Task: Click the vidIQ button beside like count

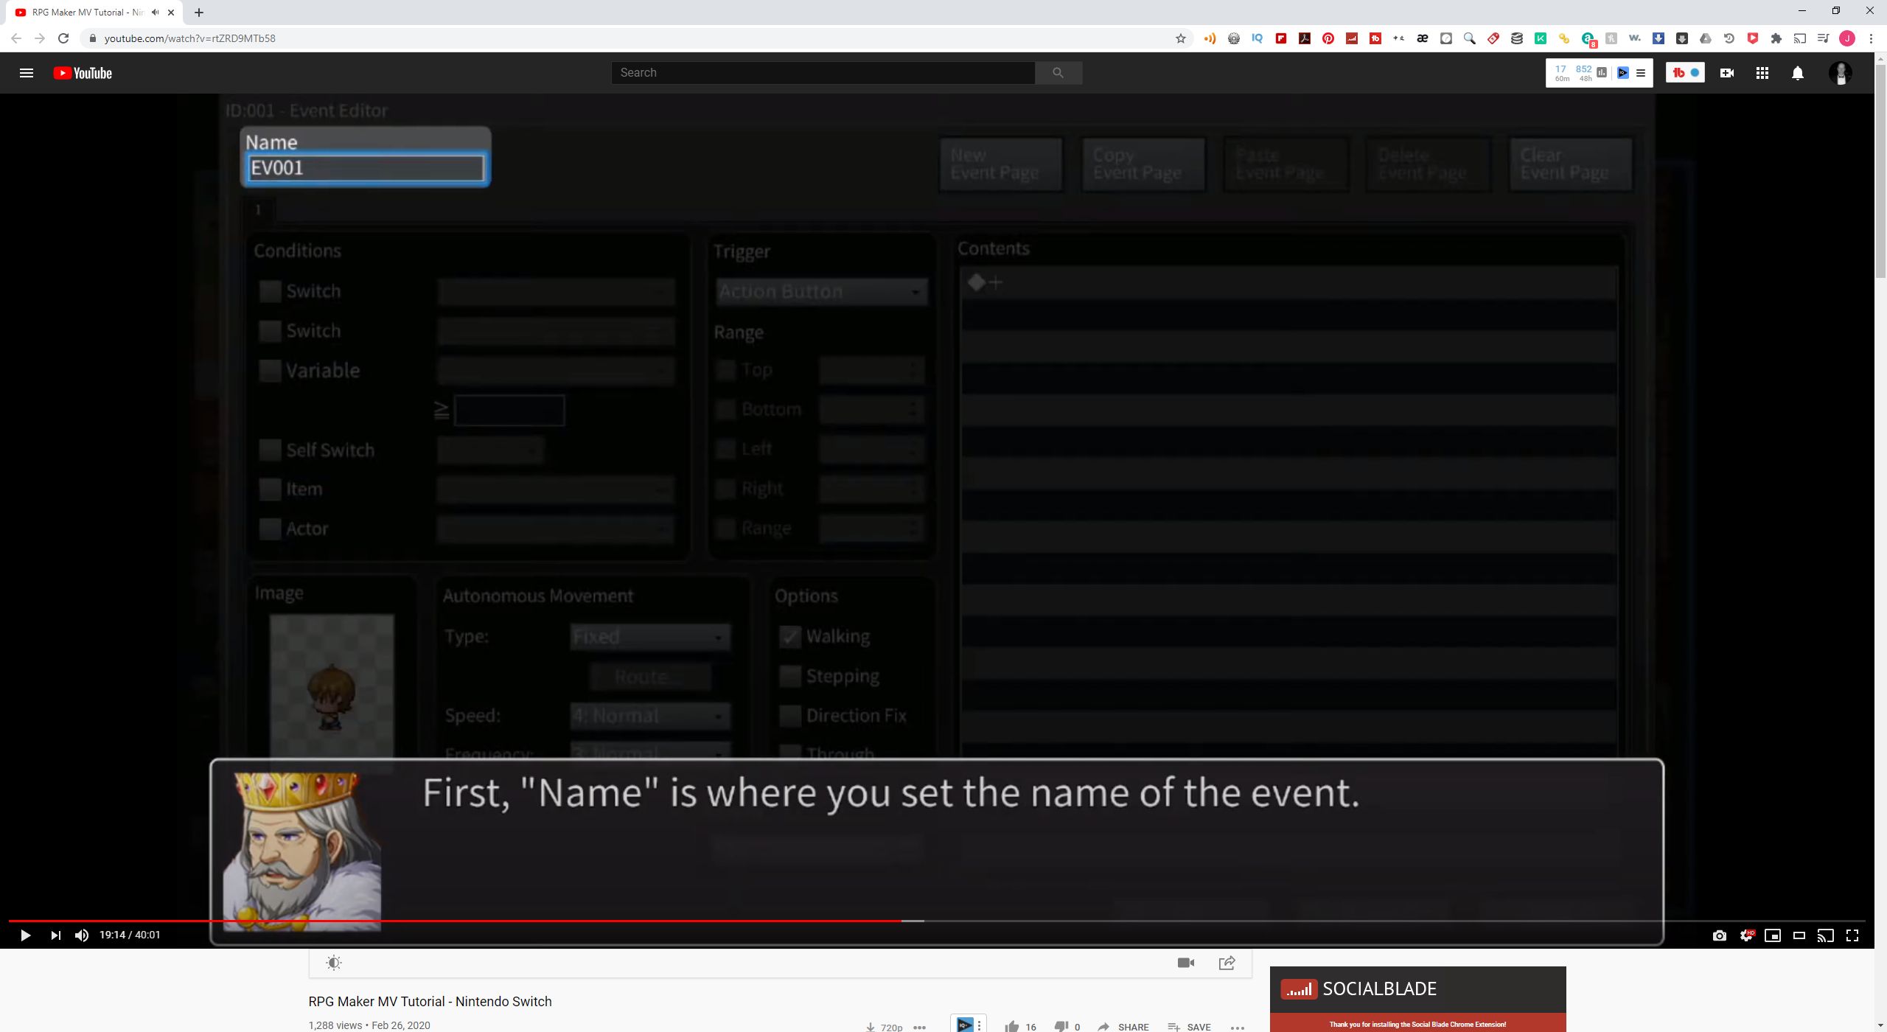Action: coord(965,1024)
